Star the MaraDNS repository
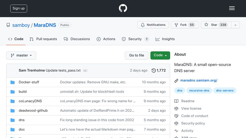Screen dimensions: 246x138 pos(216,25)
